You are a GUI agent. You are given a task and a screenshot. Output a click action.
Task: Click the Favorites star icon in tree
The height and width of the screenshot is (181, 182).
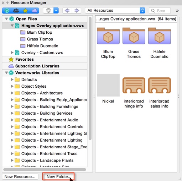pyautogui.click(x=11, y=59)
